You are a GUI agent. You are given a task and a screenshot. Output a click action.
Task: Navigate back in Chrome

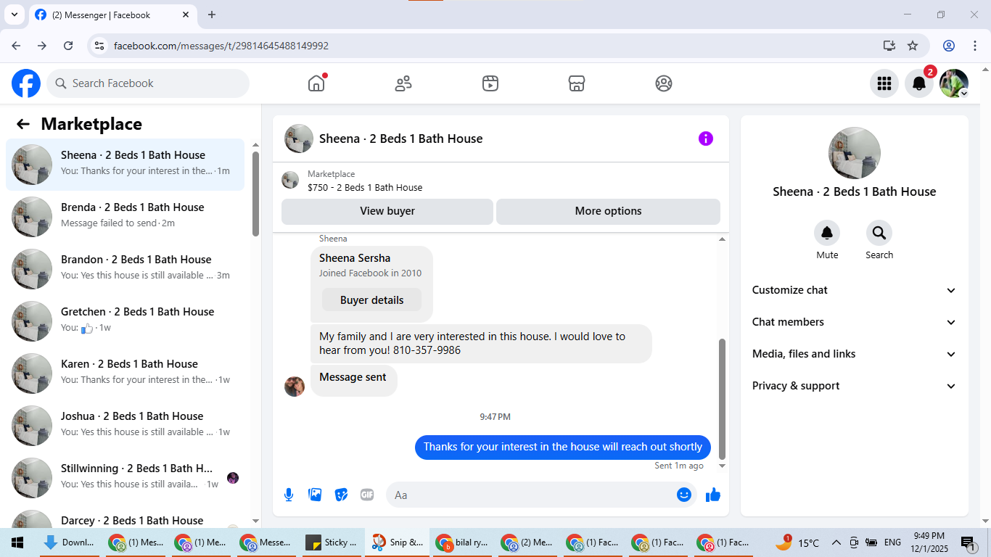click(x=16, y=46)
